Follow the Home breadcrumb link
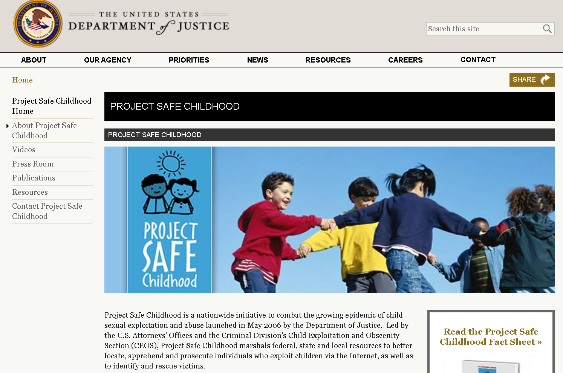Screen dimensions: 563x373 click(22, 80)
